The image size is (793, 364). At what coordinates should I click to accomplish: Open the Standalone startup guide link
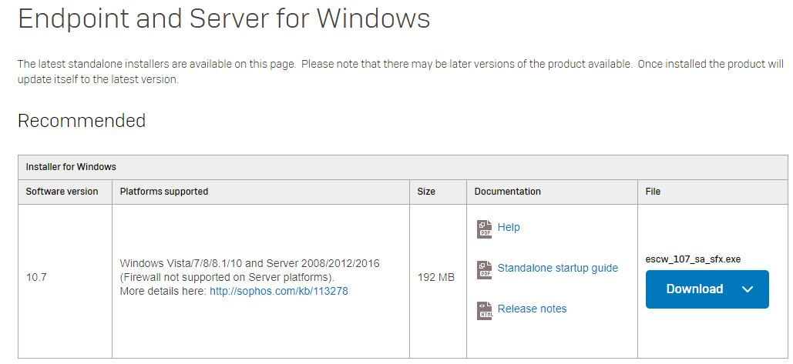[557, 268]
